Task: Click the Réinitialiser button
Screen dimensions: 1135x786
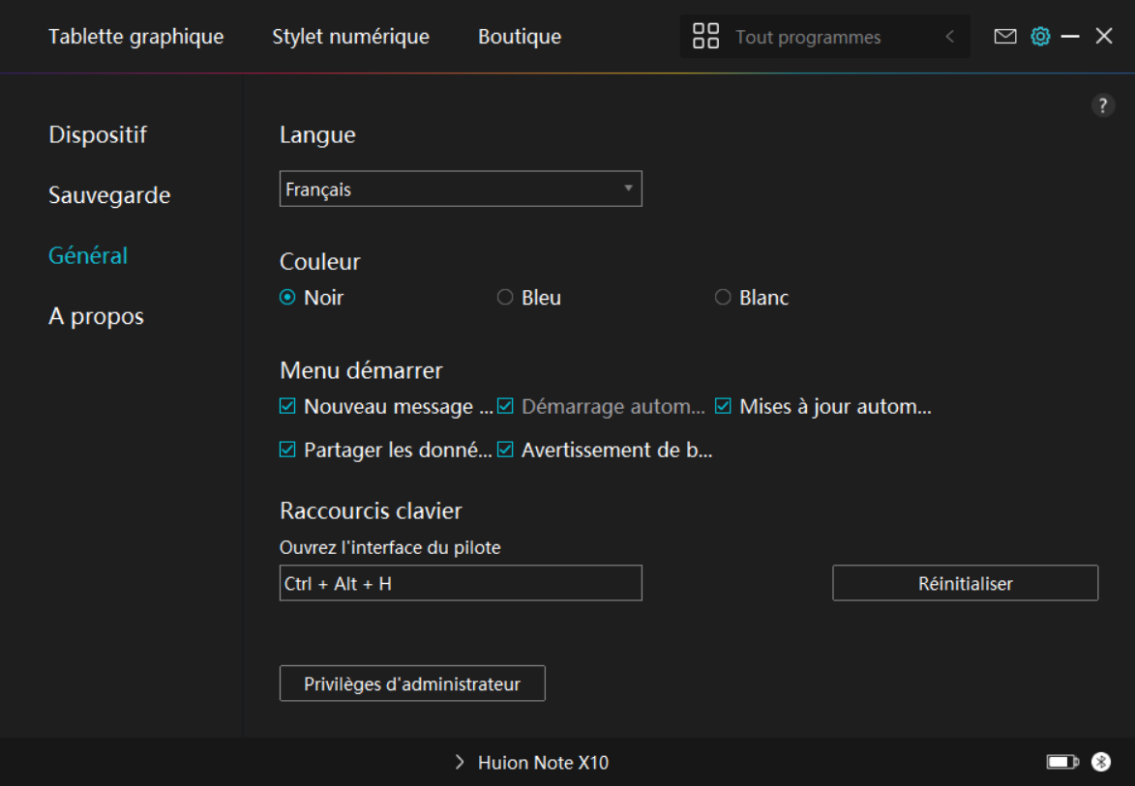Action: pyautogui.click(x=965, y=583)
